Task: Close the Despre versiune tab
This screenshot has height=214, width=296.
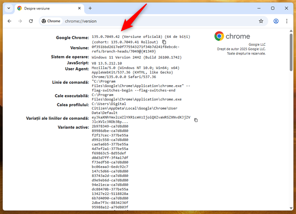Action: (x=79, y=8)
